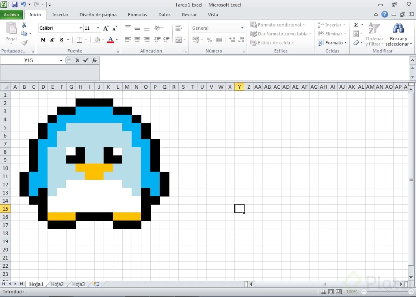Click the vertical scrollbar thumb
This screenshot has width=416, height=297.
(x=411, y=179)
